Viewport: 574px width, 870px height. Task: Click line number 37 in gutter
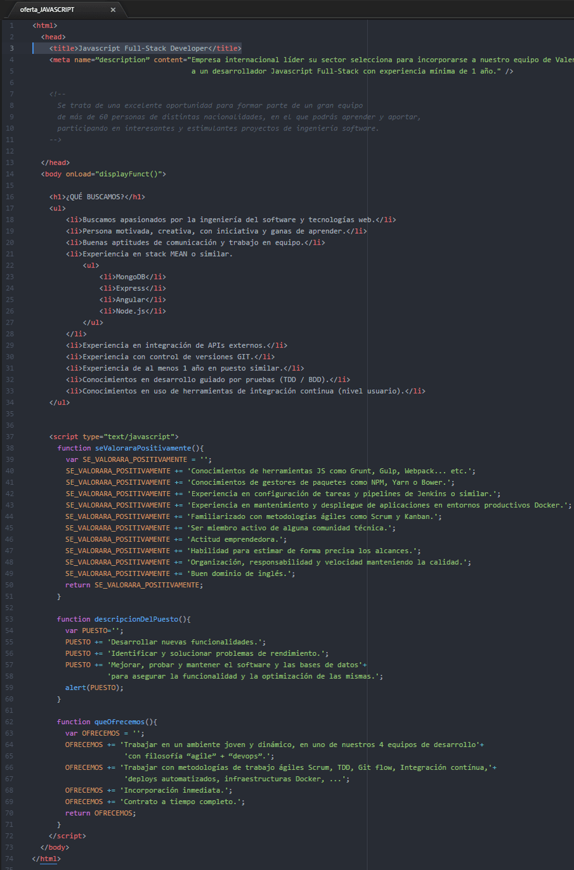coord(10,437)
